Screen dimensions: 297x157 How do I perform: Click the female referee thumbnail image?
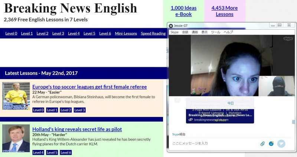coord(16,96)
